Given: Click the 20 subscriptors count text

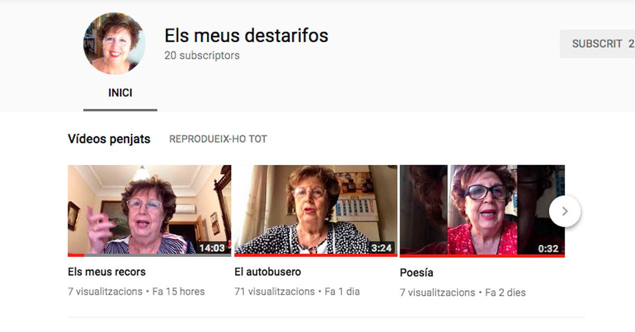Looking at the screenshot, I should coord(202,56).
